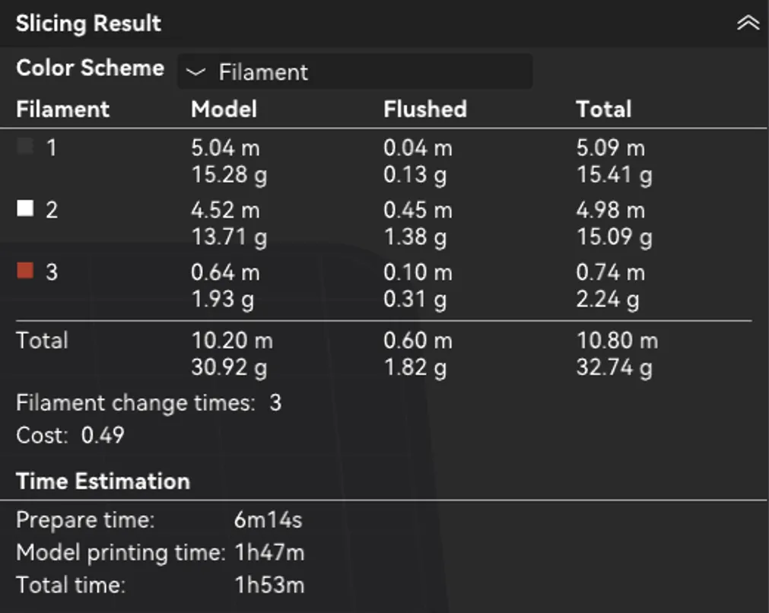
Task: Click the Total time 1h53m value
Action: pos(269,585)
